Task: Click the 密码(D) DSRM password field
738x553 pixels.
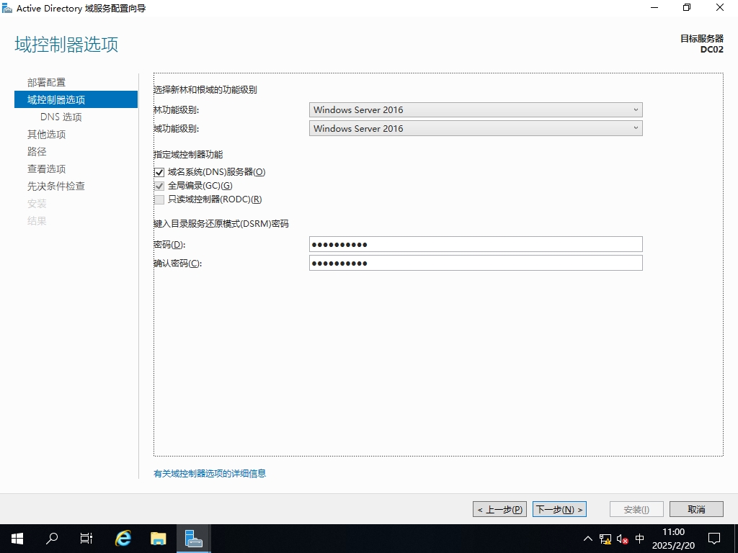Action: (x=476, y=244)
